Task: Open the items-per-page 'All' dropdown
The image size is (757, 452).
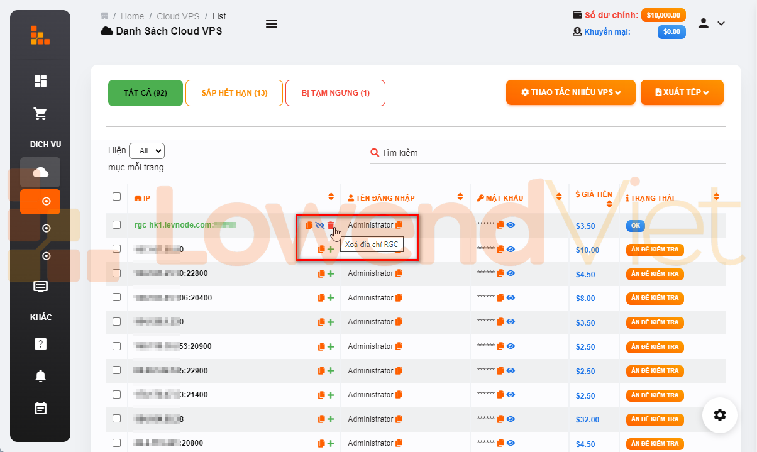Action: click(146, 151)
